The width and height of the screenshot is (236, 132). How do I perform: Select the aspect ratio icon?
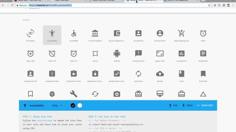click(160, 54)
